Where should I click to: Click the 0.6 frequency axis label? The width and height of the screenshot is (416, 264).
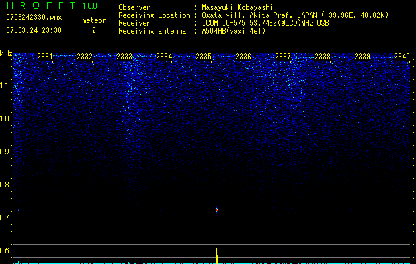click(x=5, y=251)
